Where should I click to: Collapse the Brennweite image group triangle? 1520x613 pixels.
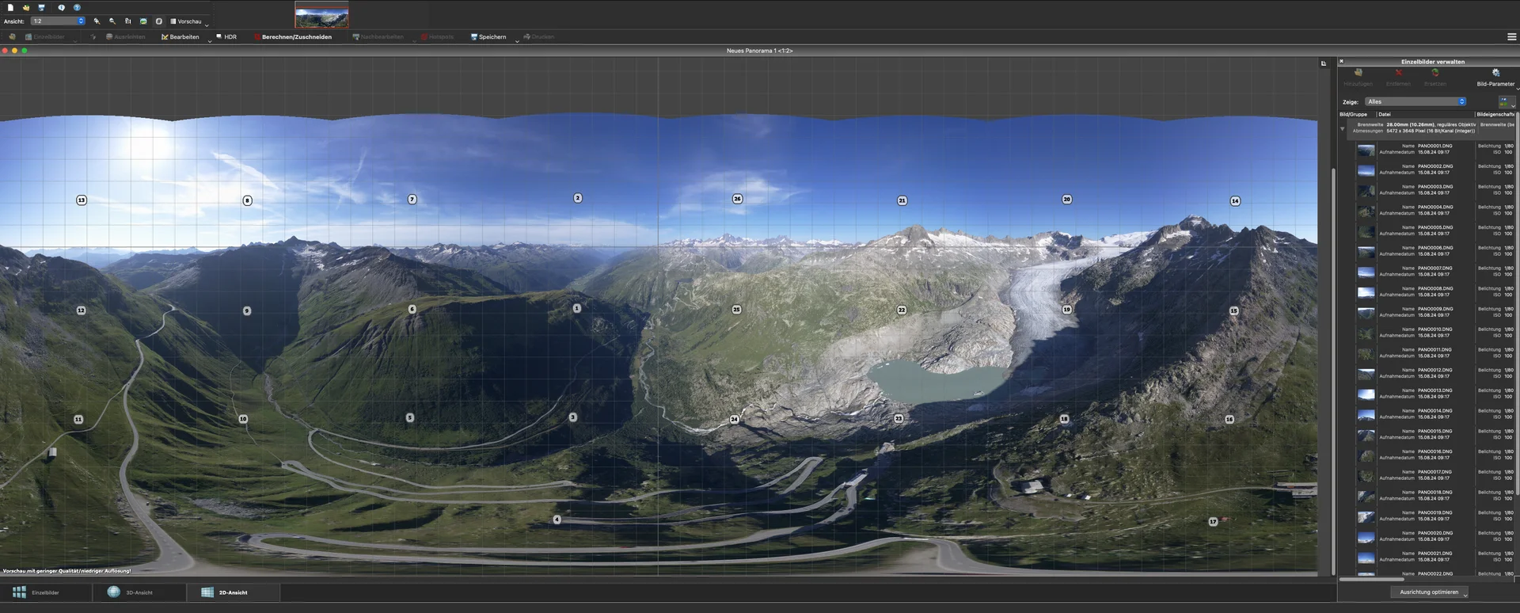coord(1342,128)
